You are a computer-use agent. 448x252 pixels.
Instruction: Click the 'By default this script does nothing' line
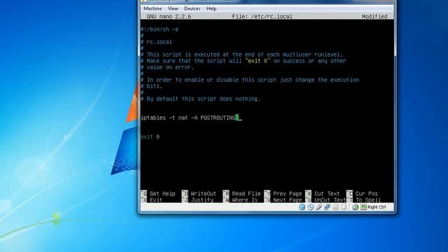click(x=200, y=99)
